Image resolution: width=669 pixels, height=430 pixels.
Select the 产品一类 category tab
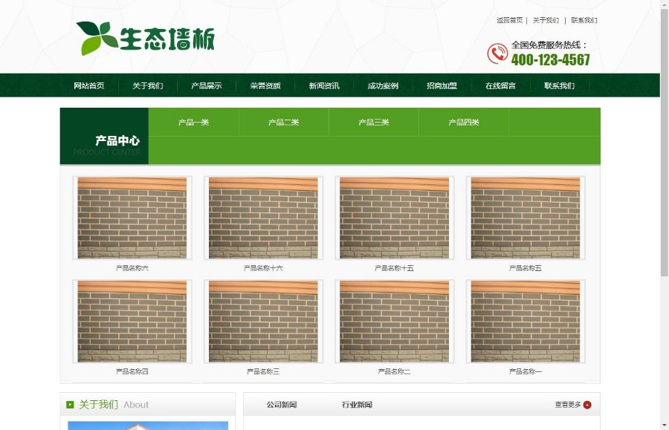coord(194,123)
